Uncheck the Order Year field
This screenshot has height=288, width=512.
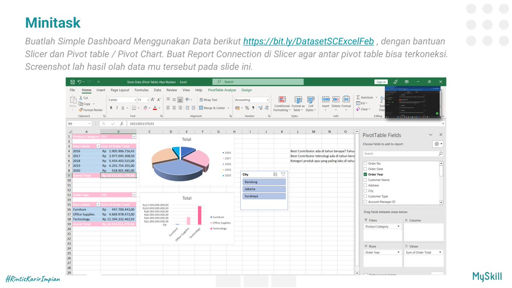point(365,175)
